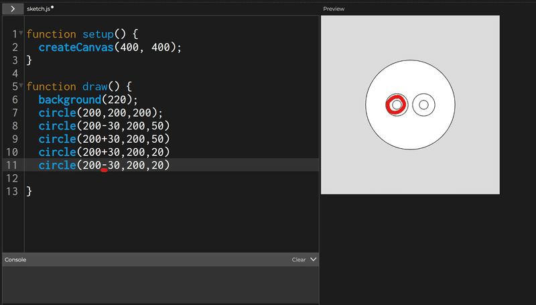Collapse the console with the chevron
This screenshot has width=536, height=305.
click(313, 259)
